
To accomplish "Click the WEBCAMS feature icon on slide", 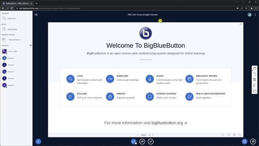I will coord(110,79).
